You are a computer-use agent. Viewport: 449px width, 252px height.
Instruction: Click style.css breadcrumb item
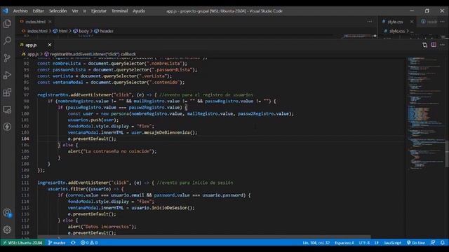(x=396, y=31)
